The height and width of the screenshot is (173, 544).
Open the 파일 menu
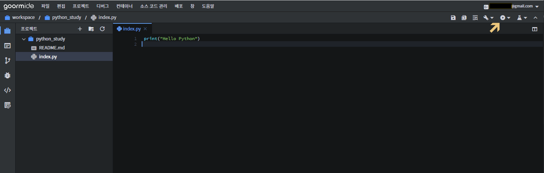coord(45,6)
